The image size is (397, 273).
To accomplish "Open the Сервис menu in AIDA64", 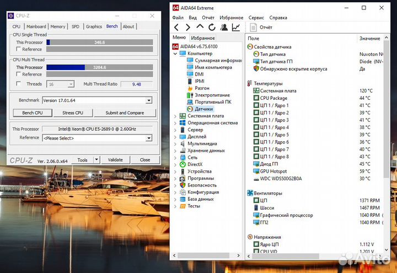I will coord(256,17).
